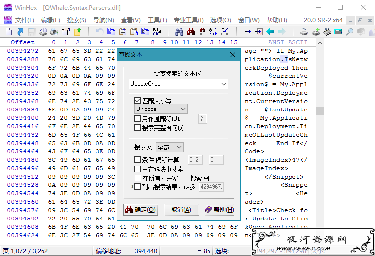The image size is (375, 256).
Task: Click the Open RAM chip icon
Action: [327, 31]
